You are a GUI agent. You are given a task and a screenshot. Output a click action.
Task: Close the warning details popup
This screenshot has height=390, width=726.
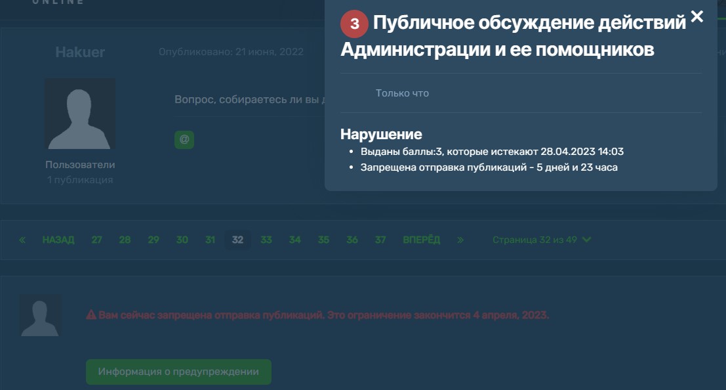[697, 17]
